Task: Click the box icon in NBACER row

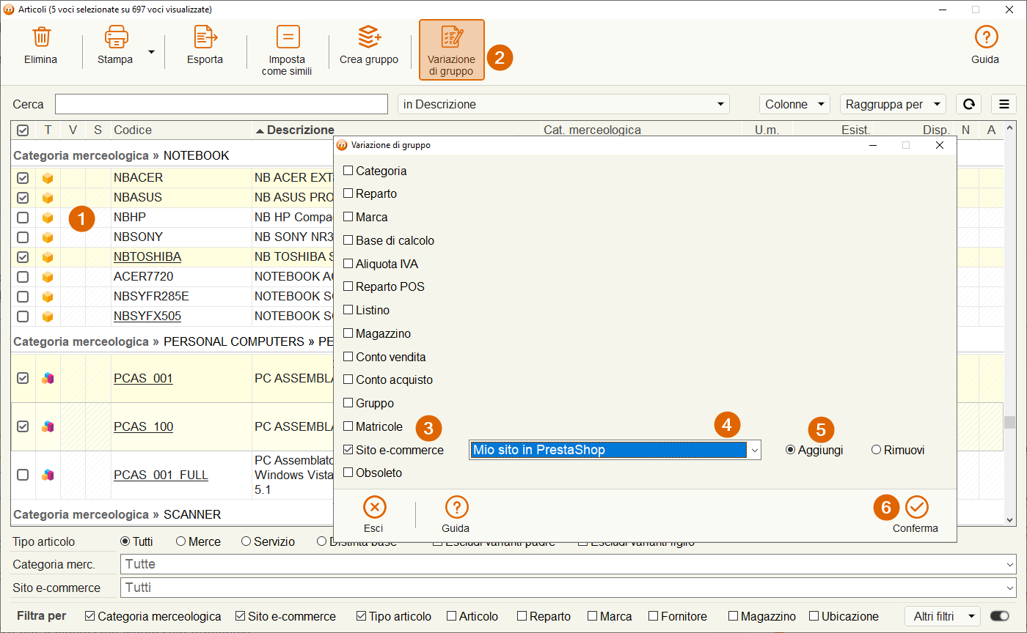Action: click(48, 178)
